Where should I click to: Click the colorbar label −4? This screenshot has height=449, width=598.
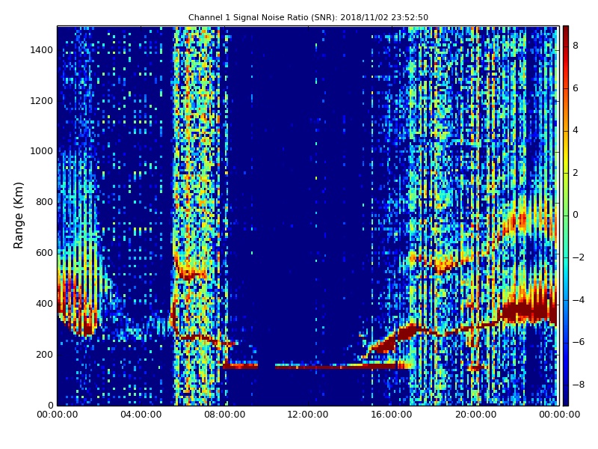tap(579, 300)
